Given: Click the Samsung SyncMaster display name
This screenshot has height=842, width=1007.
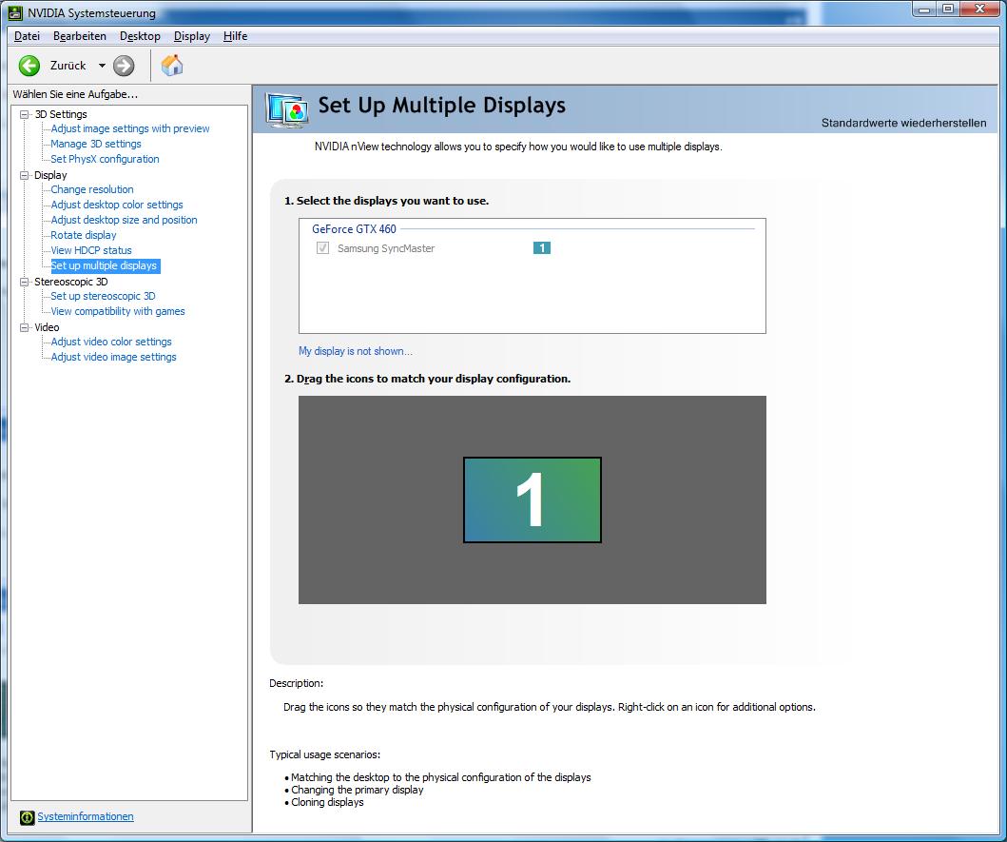Looking at the screenshot, I should (386, 248).
